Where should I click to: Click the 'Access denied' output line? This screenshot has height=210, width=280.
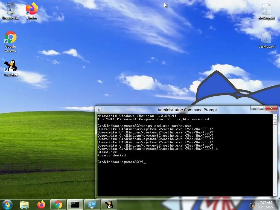pyautogui.click(x=112, y=155)
